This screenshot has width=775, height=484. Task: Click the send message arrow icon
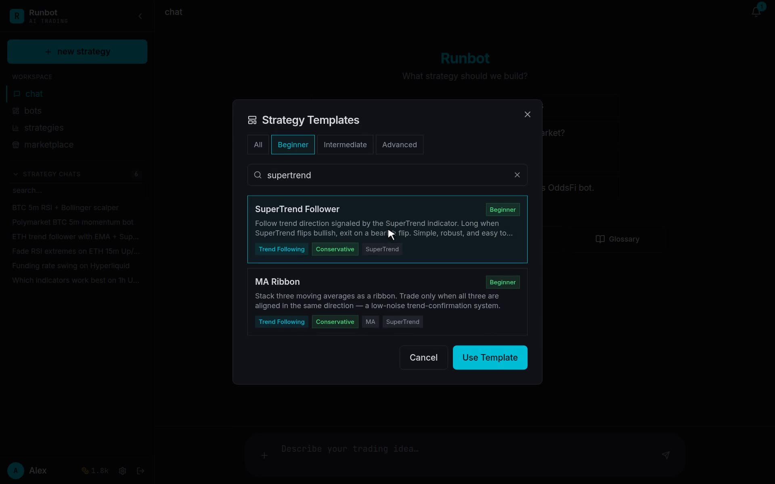coord(666,455)
